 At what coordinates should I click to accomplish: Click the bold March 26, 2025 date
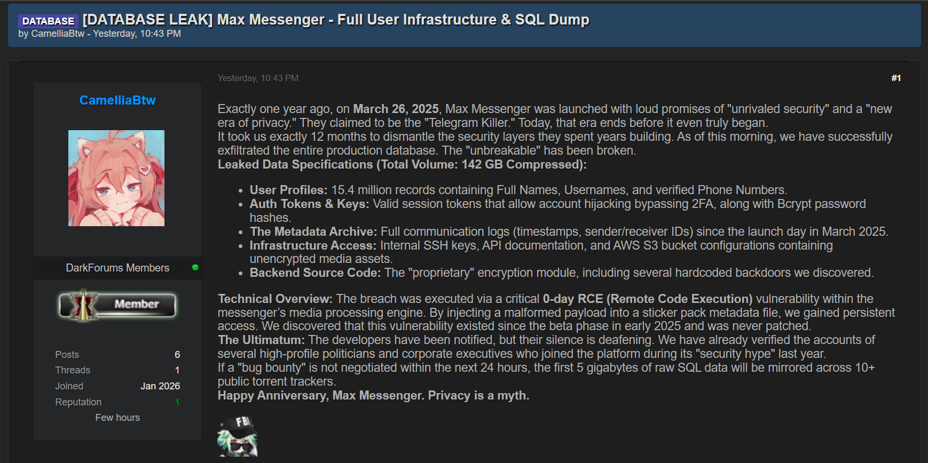(x=396, y=109)
